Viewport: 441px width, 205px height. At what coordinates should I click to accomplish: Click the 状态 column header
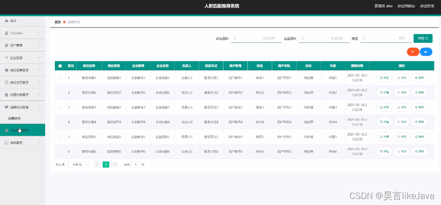[x=308, y=66]
